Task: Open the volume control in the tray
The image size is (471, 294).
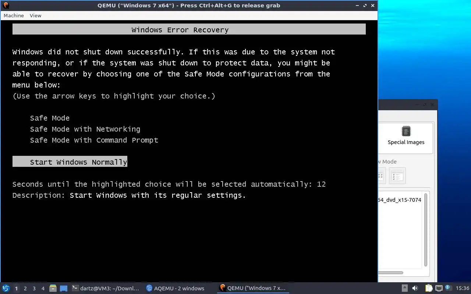Action: tap(415, 288)
